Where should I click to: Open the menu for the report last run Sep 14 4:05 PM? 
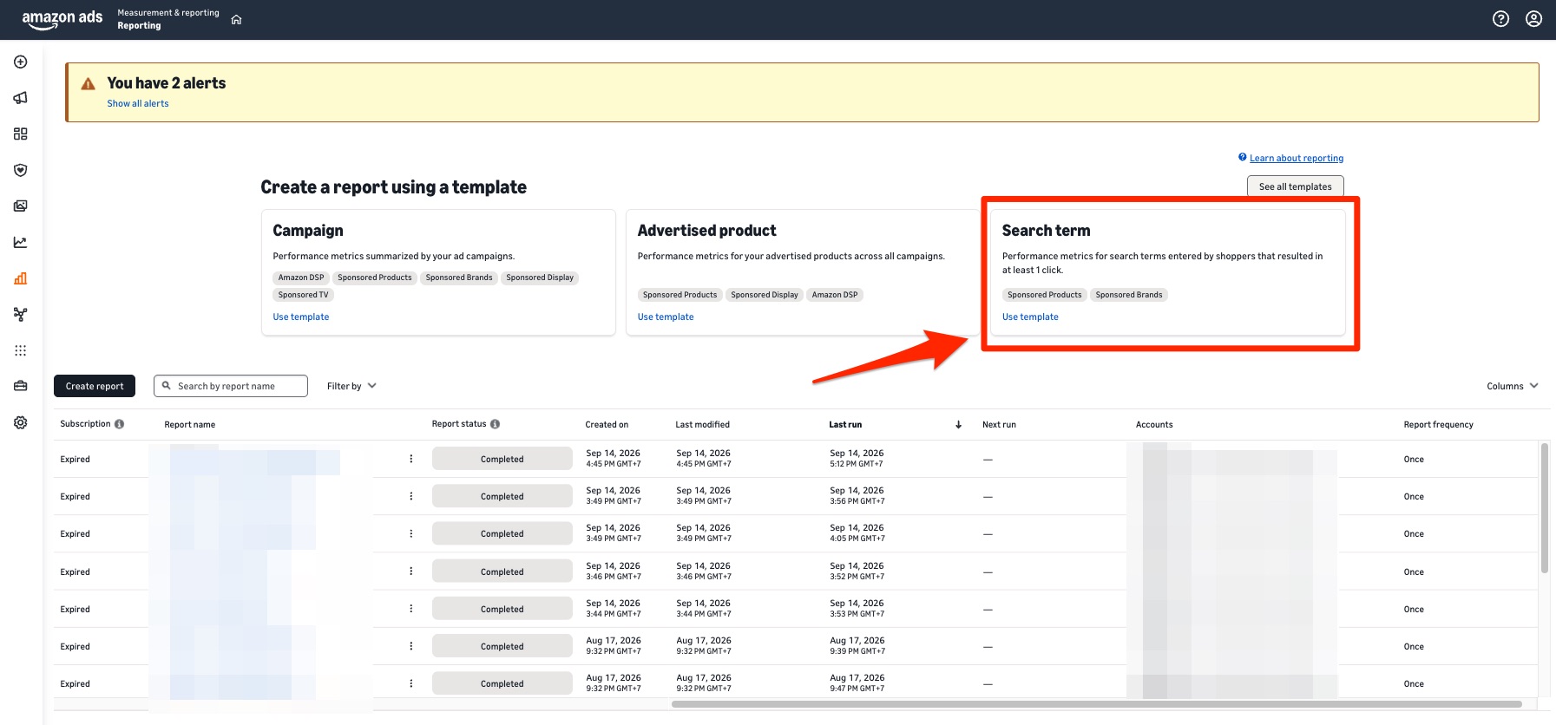coord(411,533)
